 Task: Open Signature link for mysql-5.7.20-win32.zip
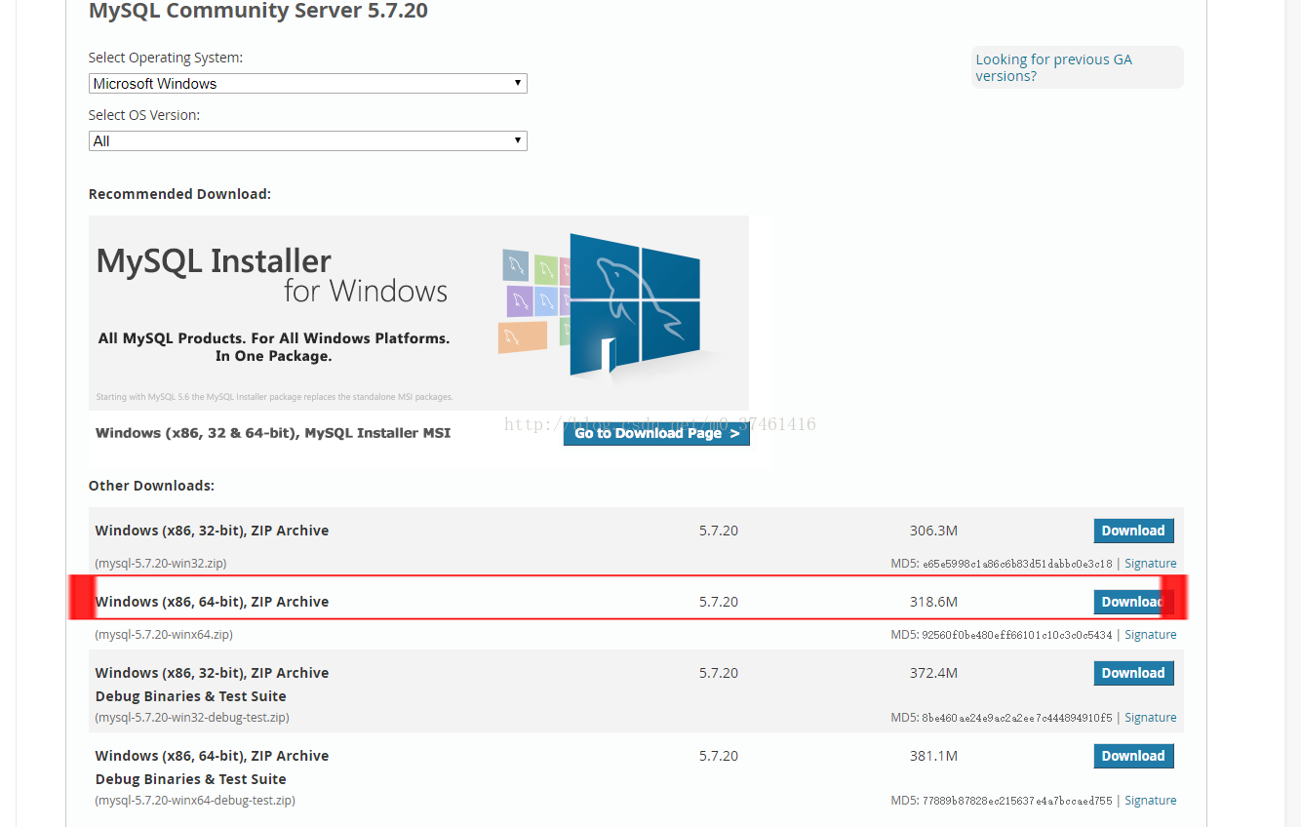1151,563
